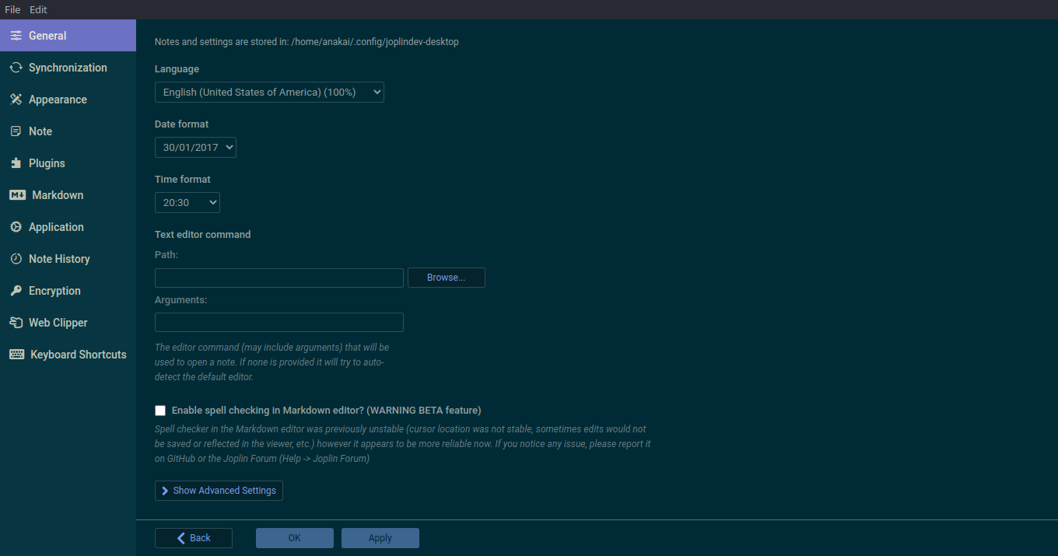Click the Note settings icon
Image resolution: width=1058 pixels, height=556 pixels.
(16, 131)
